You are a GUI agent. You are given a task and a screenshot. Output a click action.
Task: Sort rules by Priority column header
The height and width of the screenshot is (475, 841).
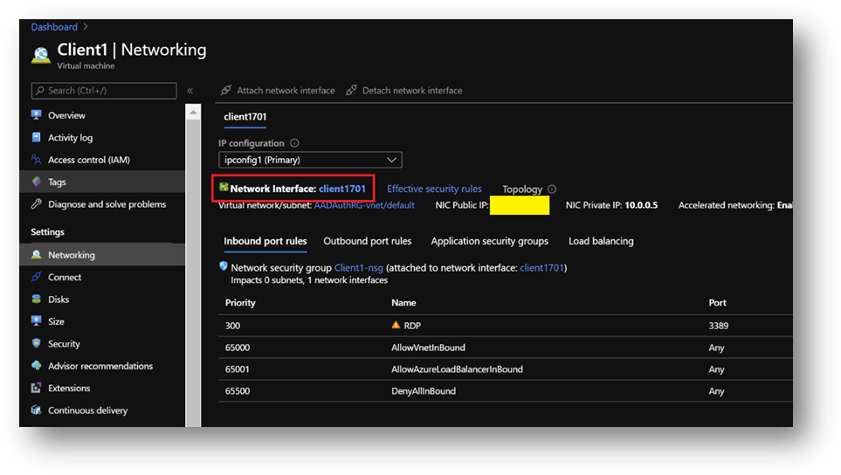240,303
